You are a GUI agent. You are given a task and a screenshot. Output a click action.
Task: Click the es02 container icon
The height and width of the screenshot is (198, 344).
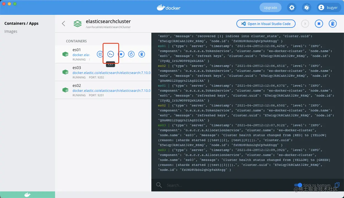[65, 90]
